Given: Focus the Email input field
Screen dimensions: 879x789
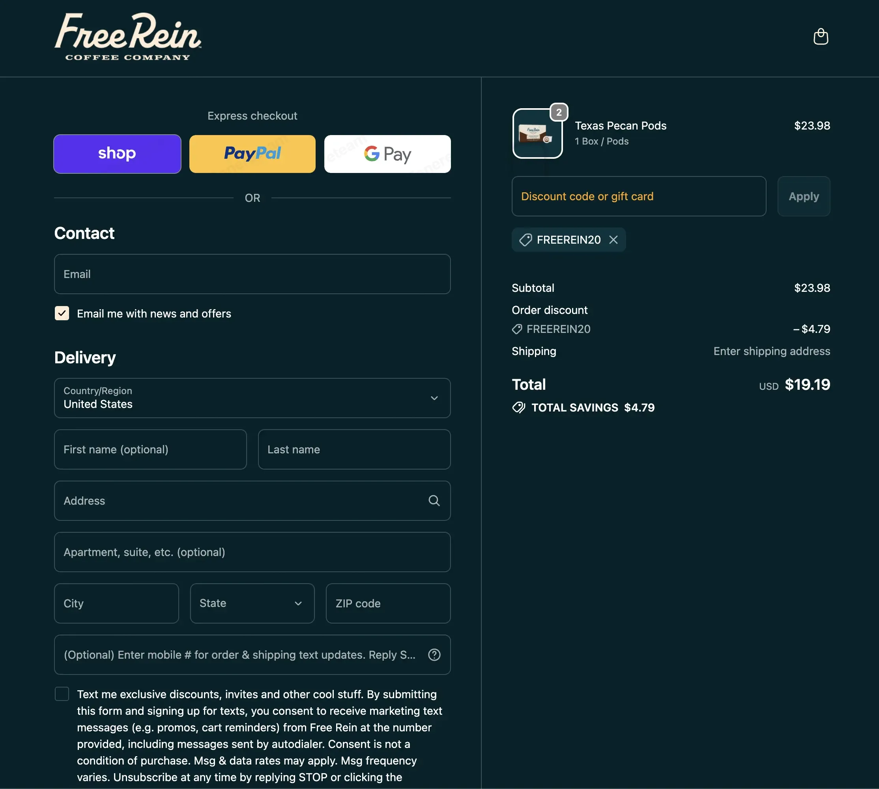Looking at the screenshot, I should [x=252, y=274].
